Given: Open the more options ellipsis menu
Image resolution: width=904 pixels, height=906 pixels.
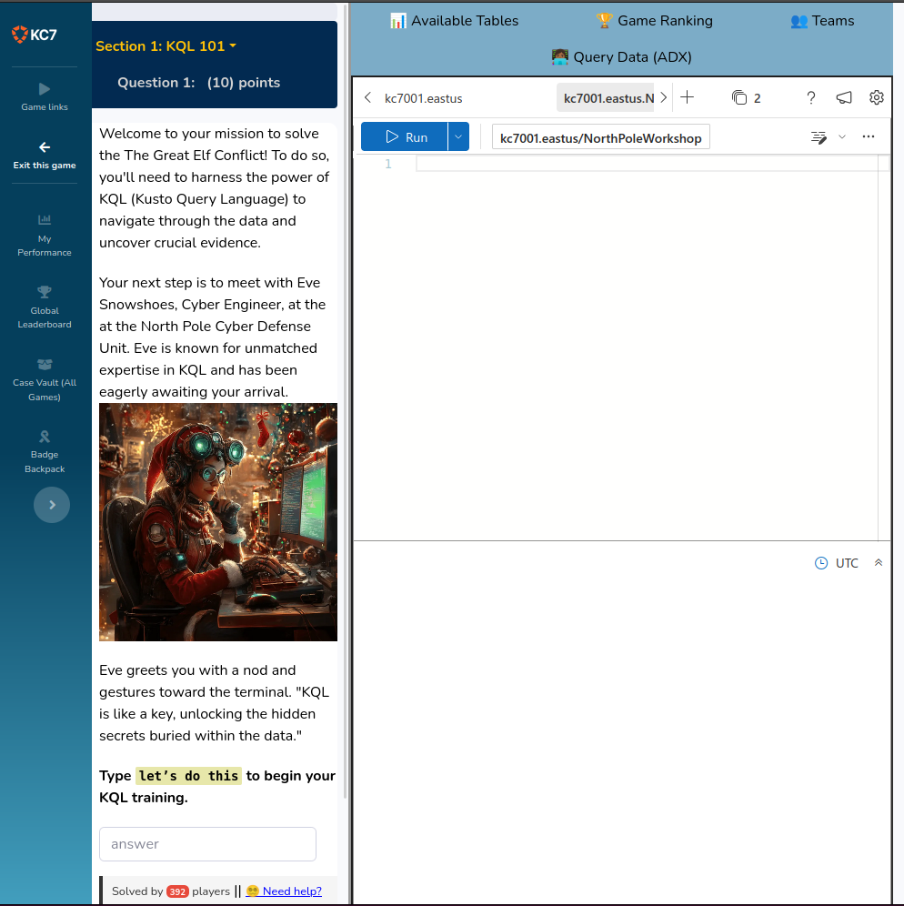Looking at the screenshot, I should point(869,137).
